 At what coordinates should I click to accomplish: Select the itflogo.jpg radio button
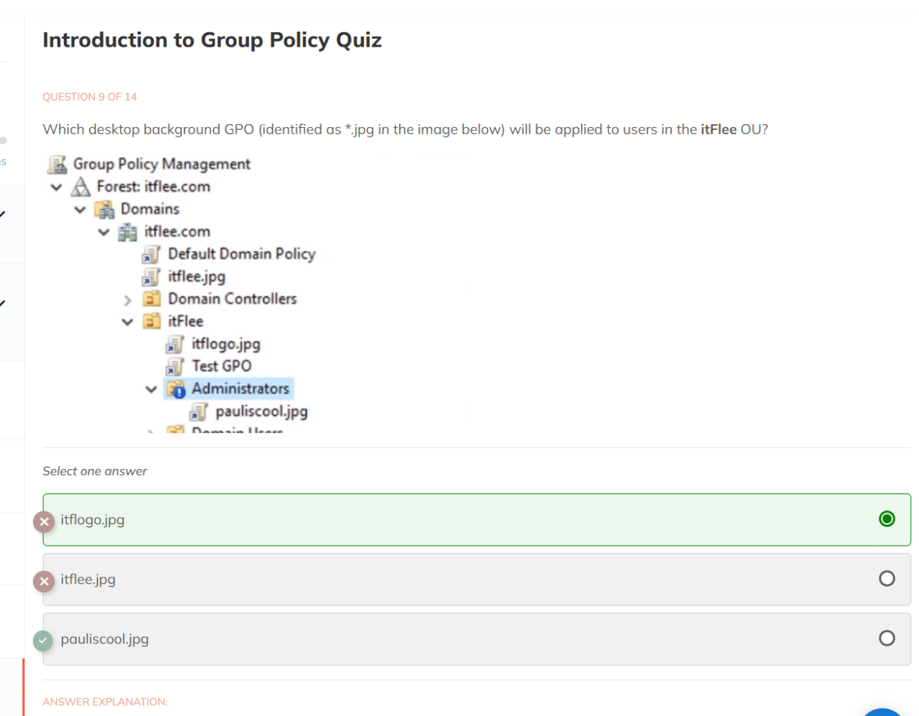887,519
